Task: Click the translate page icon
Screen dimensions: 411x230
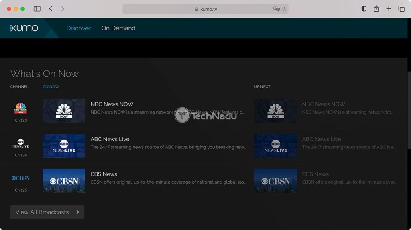Action: (x=276, y=9)
